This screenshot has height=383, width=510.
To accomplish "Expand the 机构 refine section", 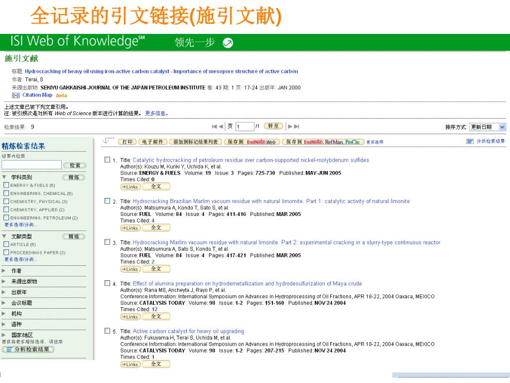I will 4,314.
